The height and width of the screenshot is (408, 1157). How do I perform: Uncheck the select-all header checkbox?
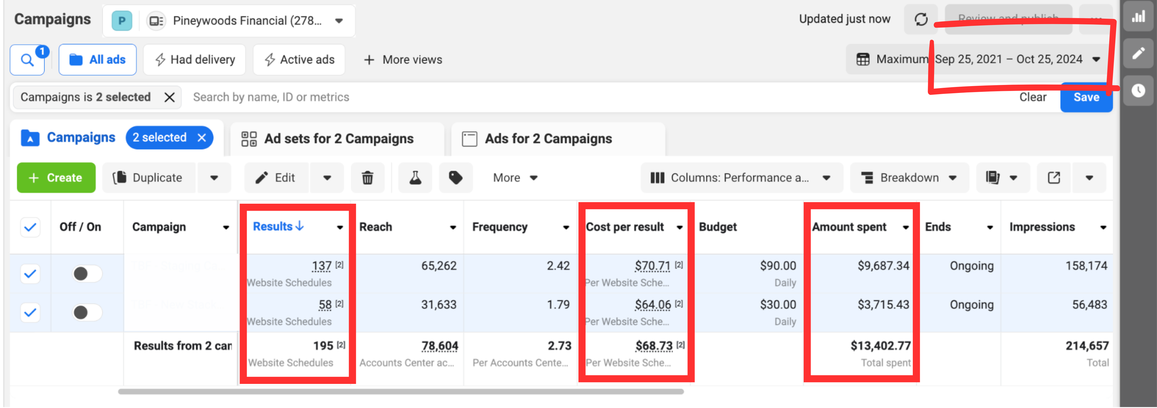click(30, 227)
